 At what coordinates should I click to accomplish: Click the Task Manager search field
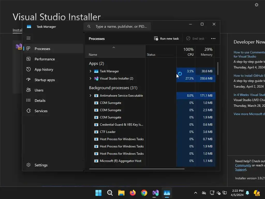click(x=117, y=27)
